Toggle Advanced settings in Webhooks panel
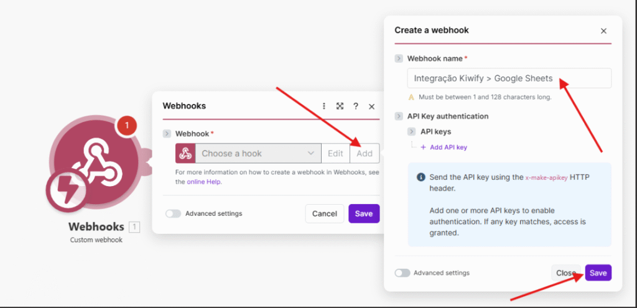This screenshot has height=308, width=637. pyautogui.click(x=174, y=213)
